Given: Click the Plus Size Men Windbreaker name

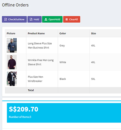Looking at the screenshot, I should 35,79.
